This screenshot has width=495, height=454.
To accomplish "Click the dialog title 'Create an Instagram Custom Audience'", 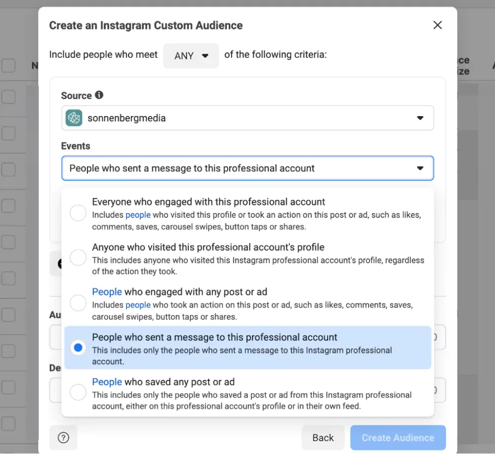I will pos(146,25).
